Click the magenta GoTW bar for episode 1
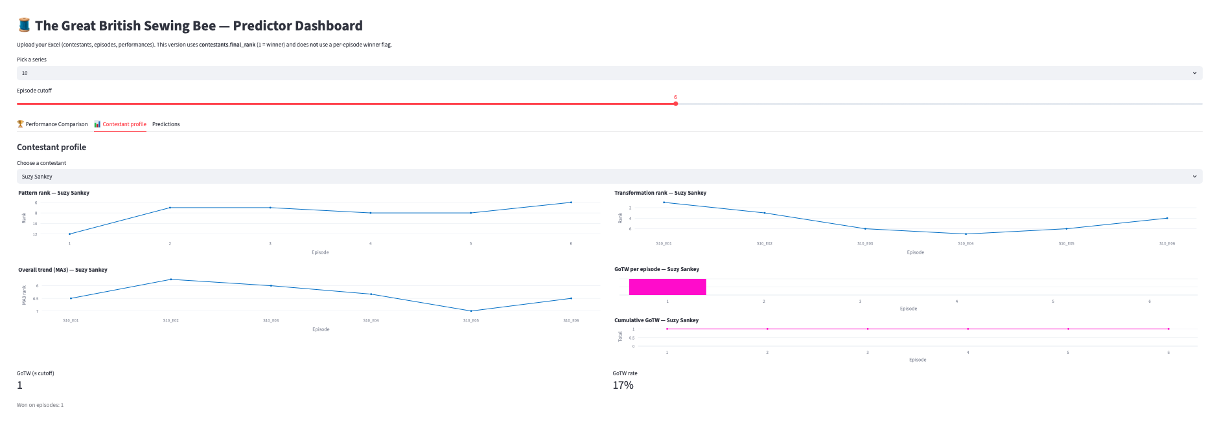1215x427 pixels. click(x=667, y=287)
